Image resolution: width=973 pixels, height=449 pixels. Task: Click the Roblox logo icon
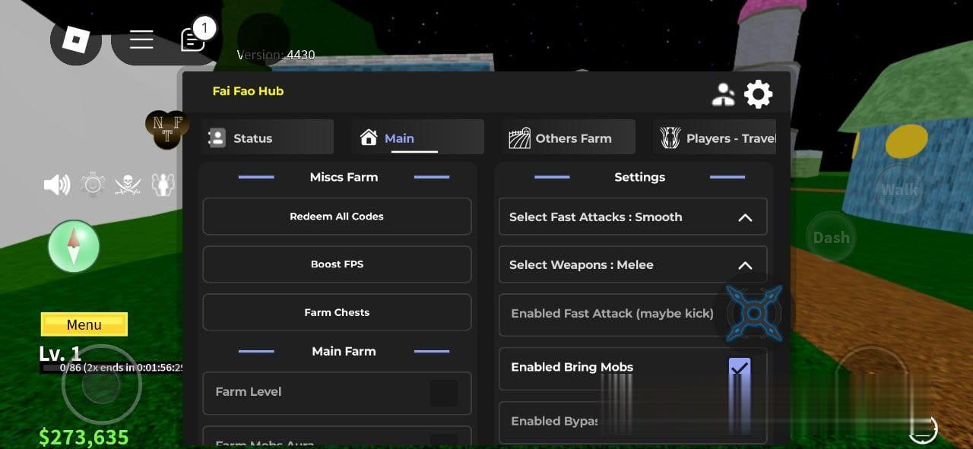click(x=75, y=40)
